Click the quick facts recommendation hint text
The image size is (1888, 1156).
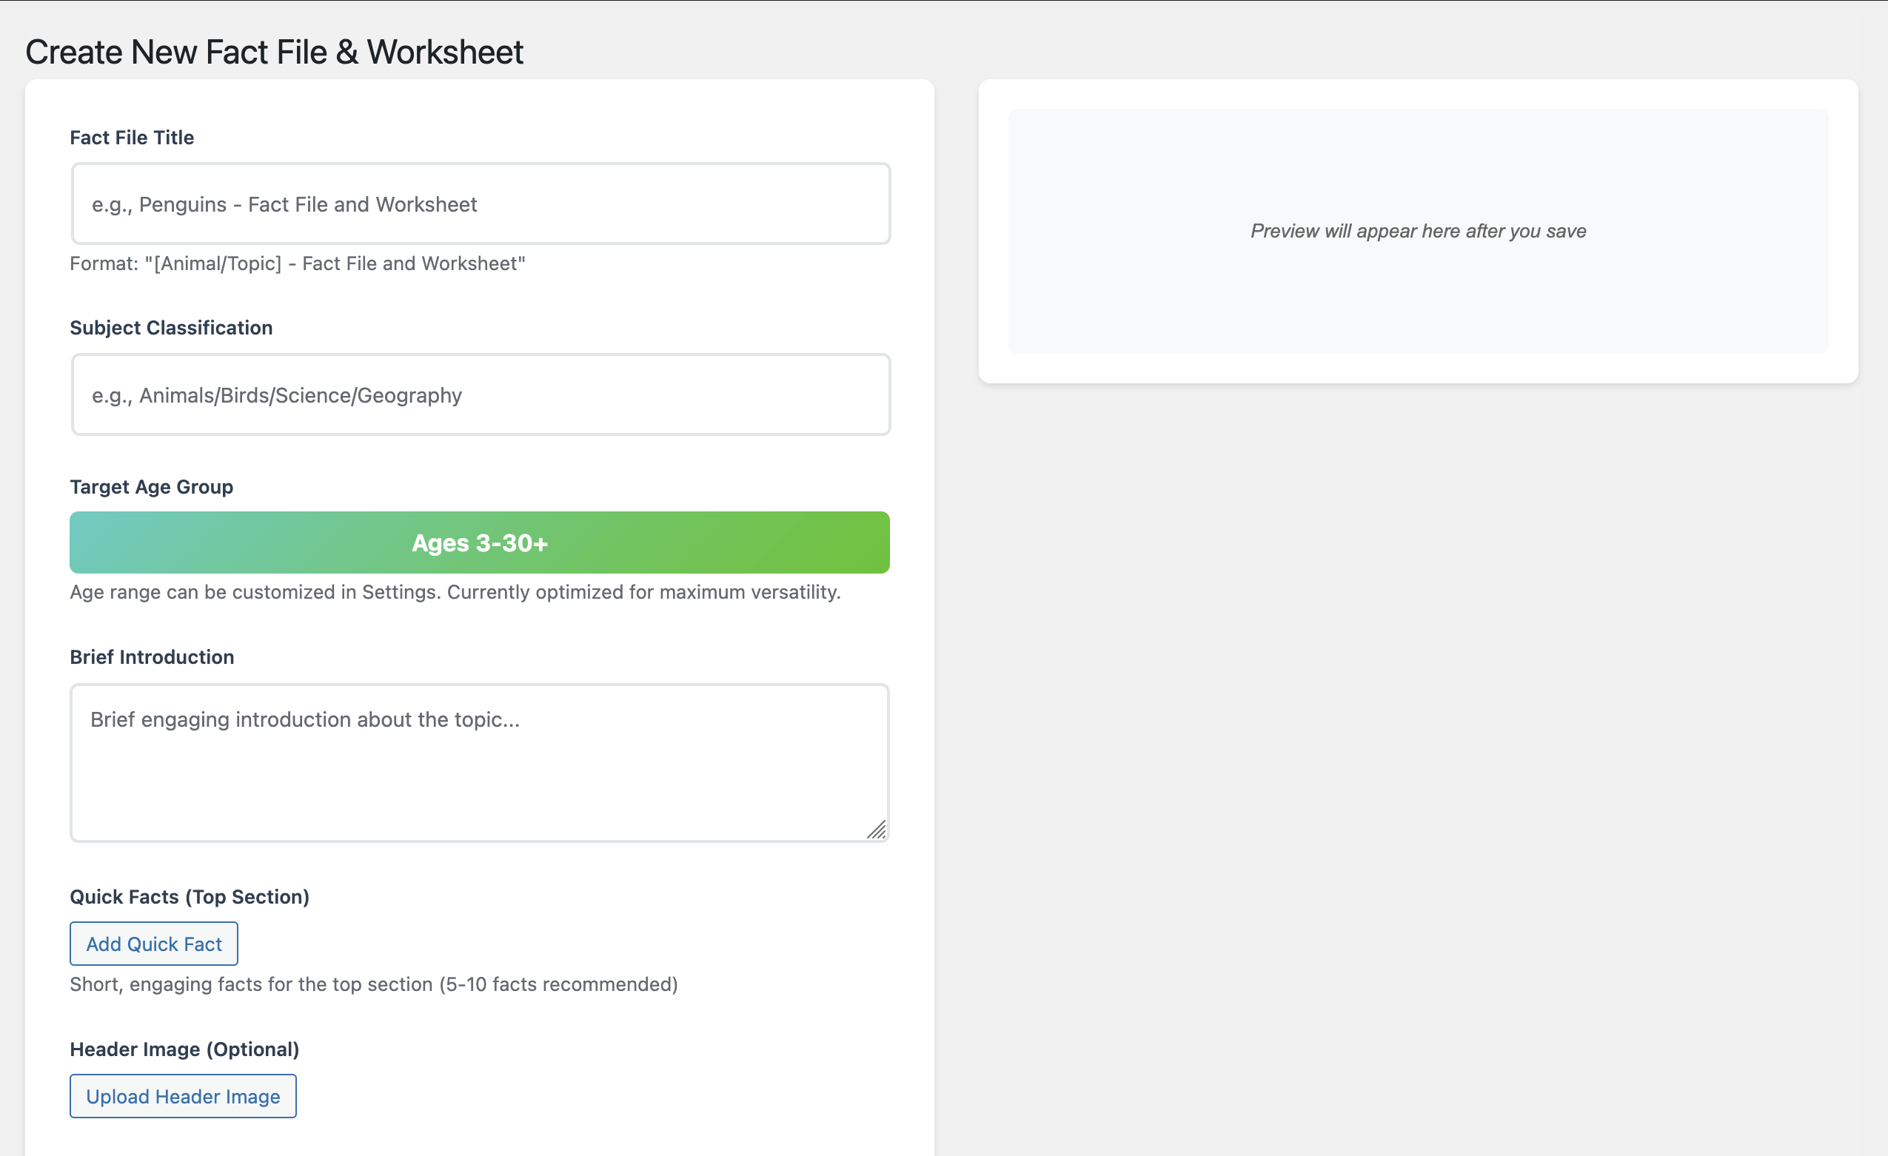(x=374, y=984)
